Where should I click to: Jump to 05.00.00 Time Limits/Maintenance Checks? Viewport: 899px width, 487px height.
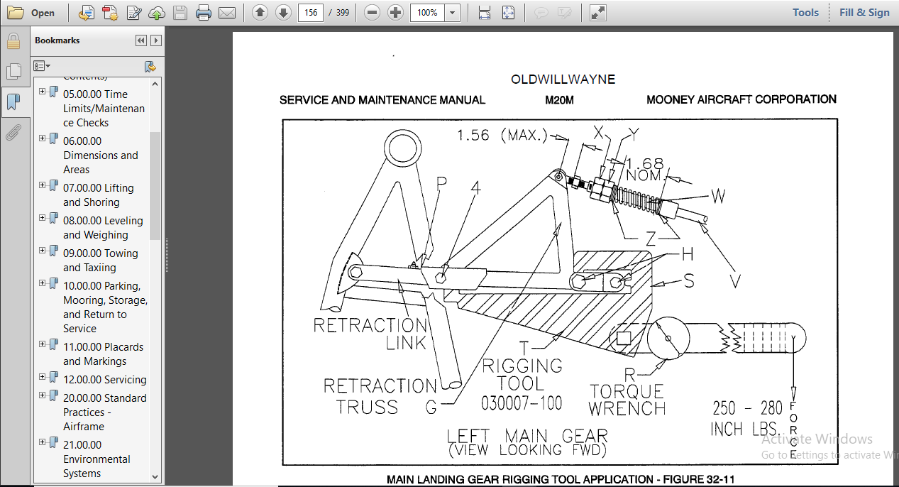click(104, 108)
